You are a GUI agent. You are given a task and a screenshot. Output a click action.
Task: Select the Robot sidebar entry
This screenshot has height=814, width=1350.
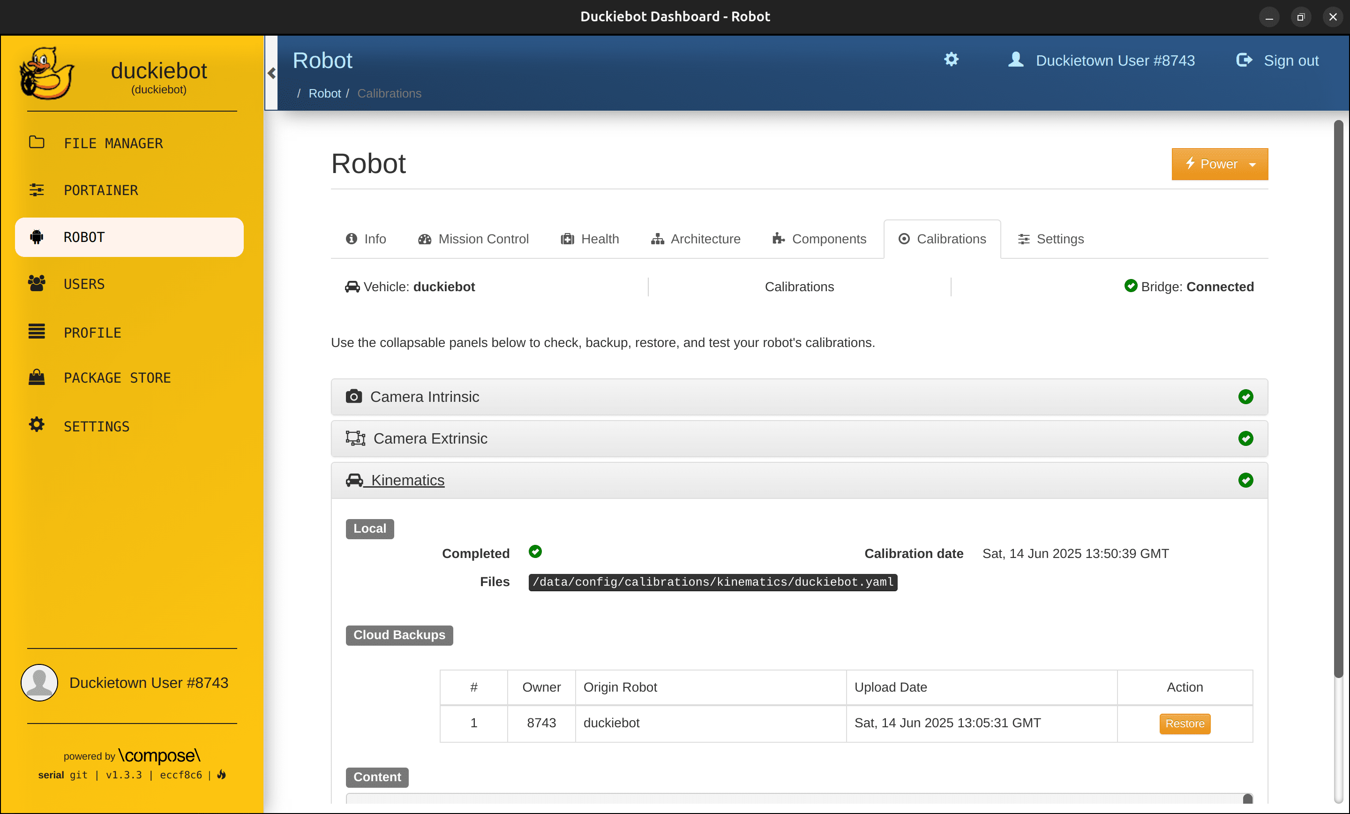129,237
